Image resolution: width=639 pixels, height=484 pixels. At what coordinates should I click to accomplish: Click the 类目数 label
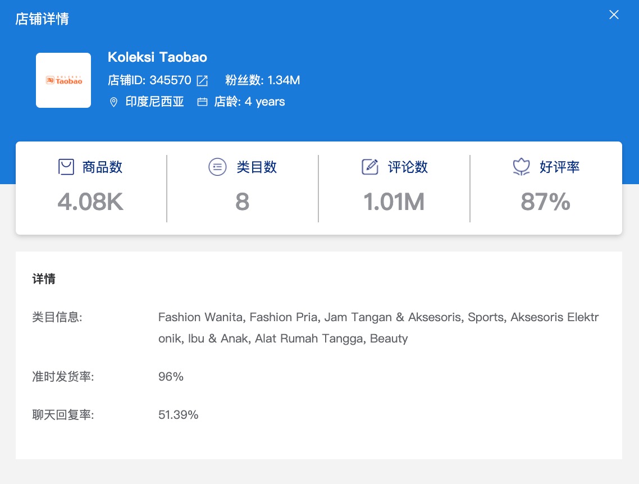(257, 167)
